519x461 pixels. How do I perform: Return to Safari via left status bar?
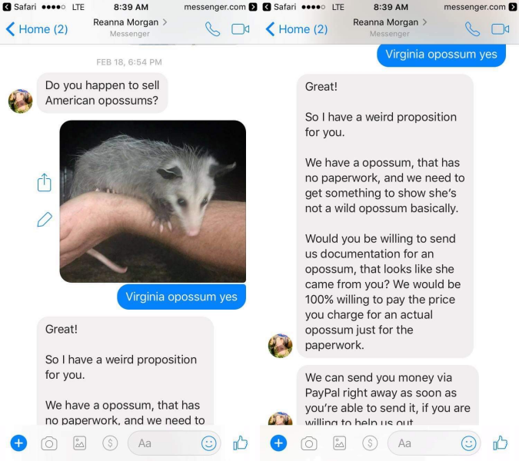(x=19, y=7)
